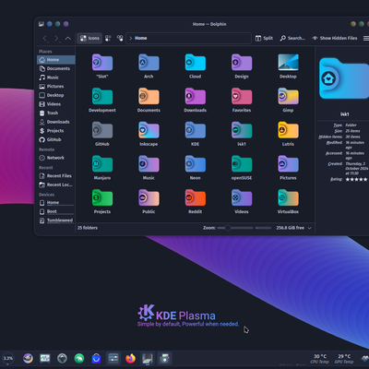The width and height of the screenshot is (369, 369).
Task: Select Home in Places sidebar
Action: tap(56, 60)
